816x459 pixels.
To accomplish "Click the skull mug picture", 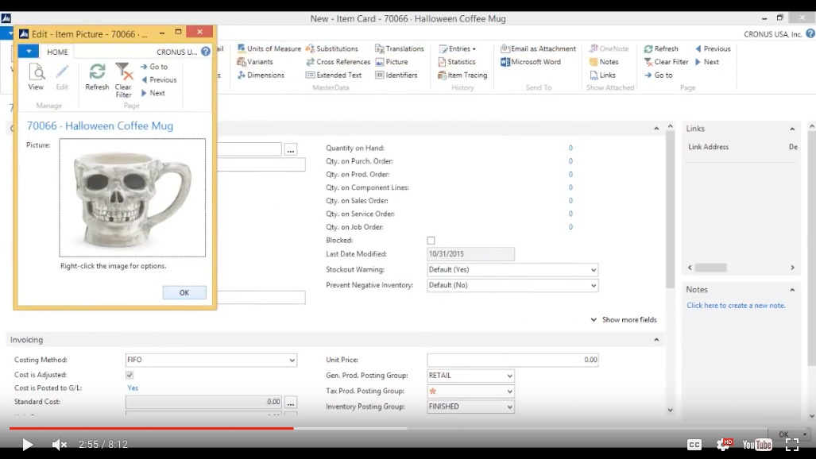I will tap(133, 198).
